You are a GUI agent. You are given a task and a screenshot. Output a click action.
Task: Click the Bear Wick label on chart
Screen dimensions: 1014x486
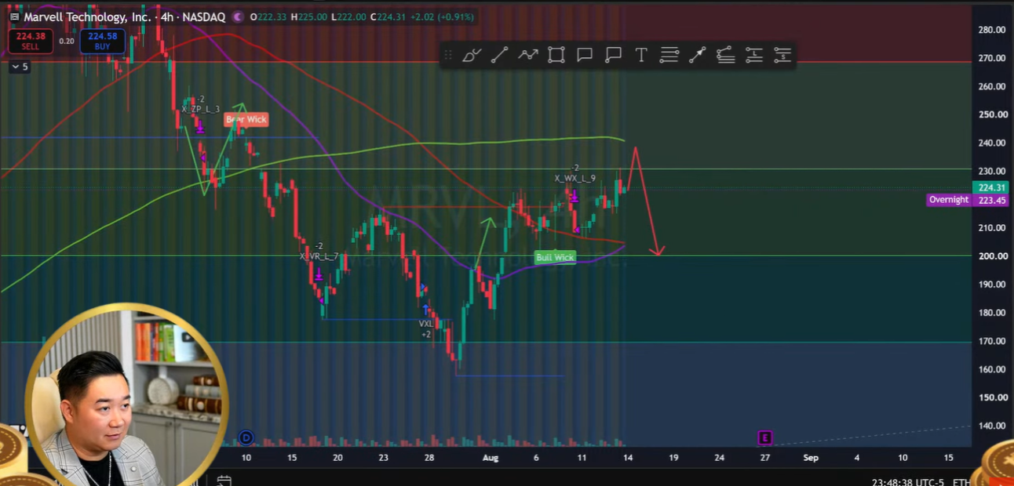click(246, 119)
